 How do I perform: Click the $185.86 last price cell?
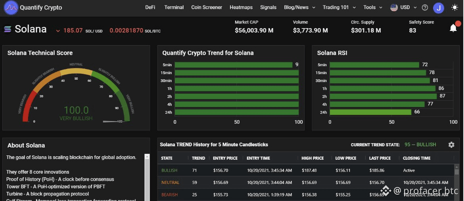377,170
